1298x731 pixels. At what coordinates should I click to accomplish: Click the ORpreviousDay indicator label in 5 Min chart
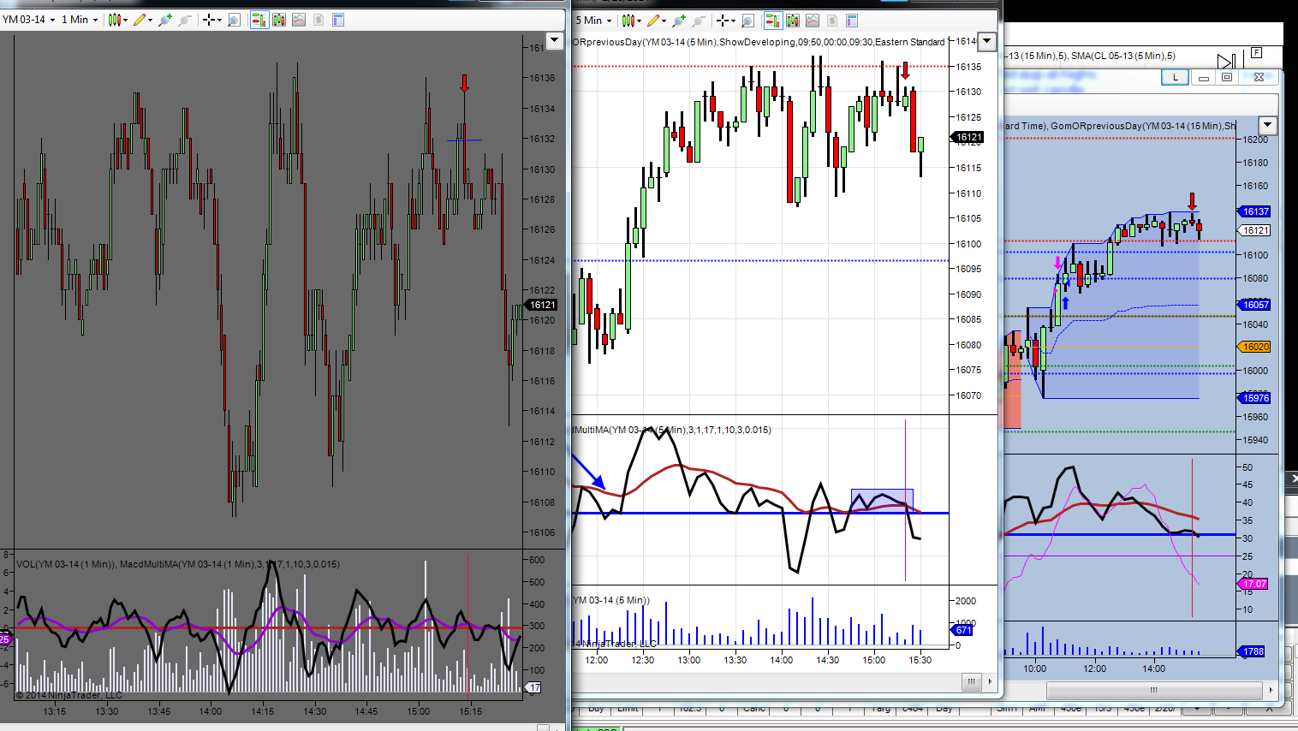[x=759, y=42]
